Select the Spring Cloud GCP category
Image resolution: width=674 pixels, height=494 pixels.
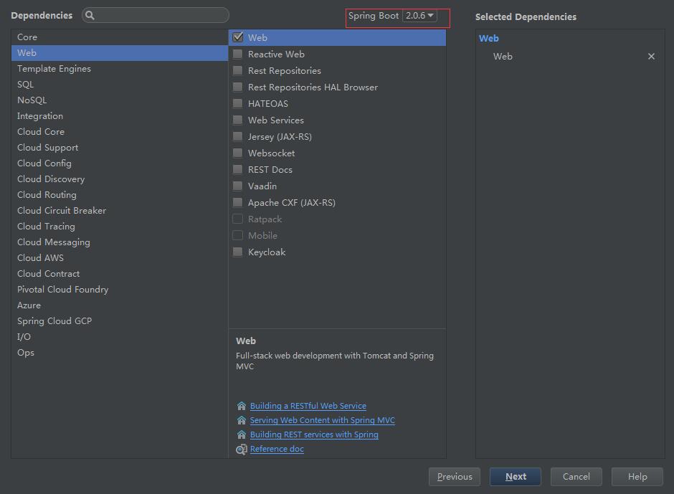pos(120,320)
